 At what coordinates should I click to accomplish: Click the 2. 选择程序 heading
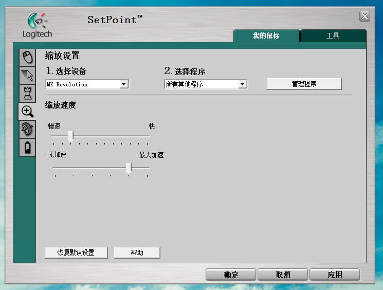pyautogui.click(x=185, y=71)
